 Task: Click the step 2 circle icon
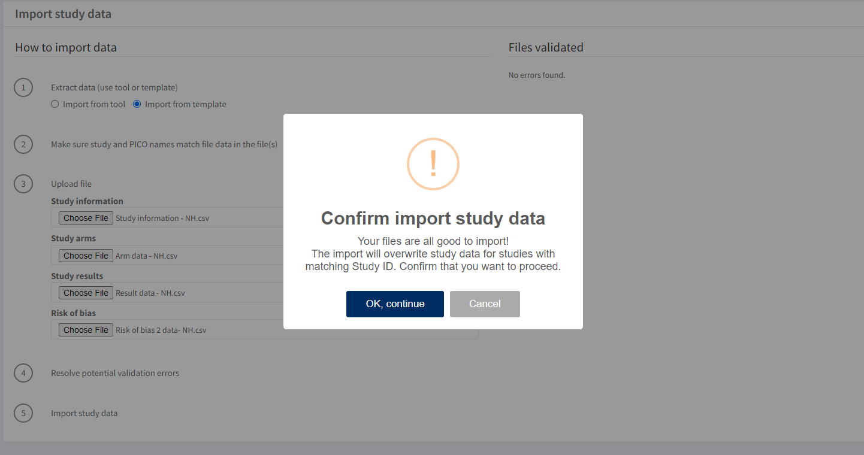23,144
